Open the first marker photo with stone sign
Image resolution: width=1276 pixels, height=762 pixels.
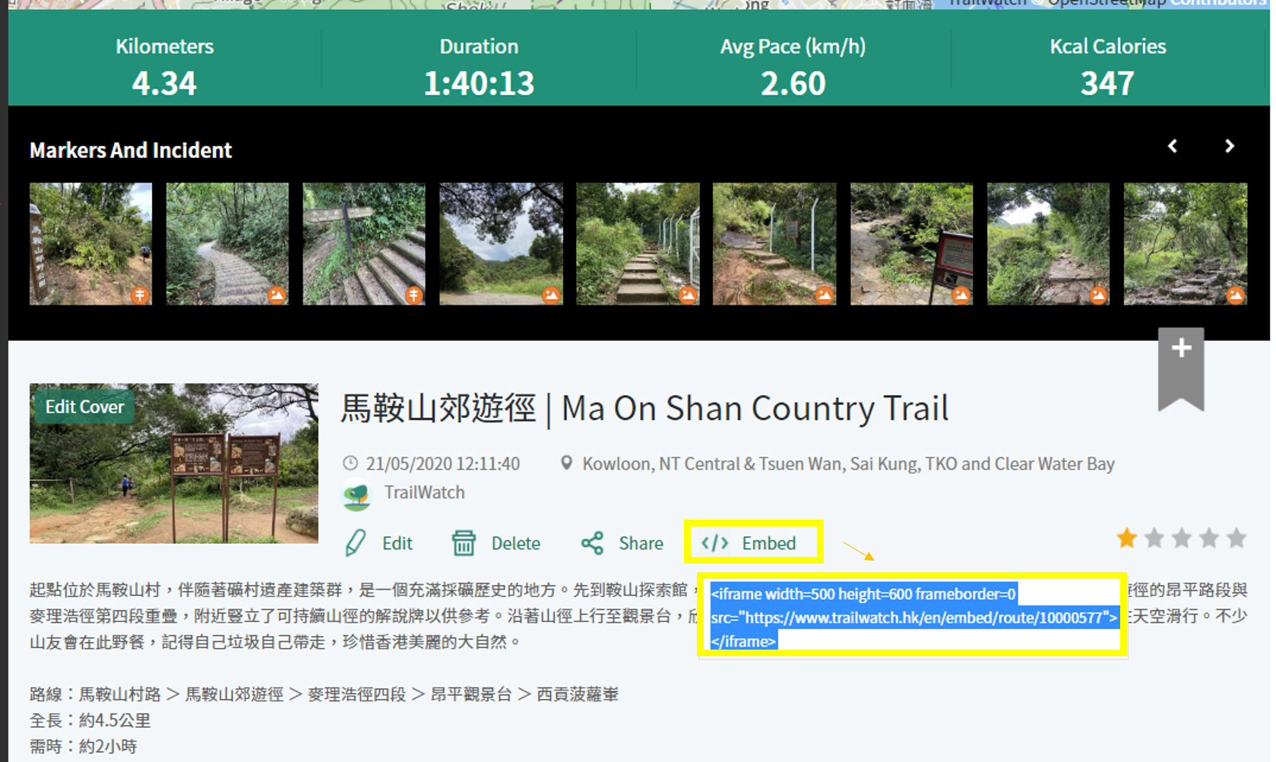pos(90,244)
